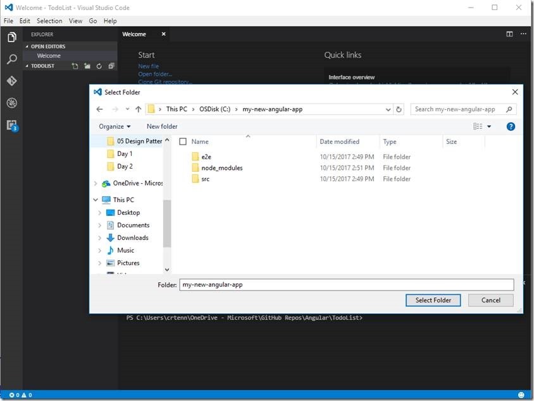The image size is (534, 401).
Task: Expand the Desktop tree node
Action: pyautogui.click(x=99, y=213)
